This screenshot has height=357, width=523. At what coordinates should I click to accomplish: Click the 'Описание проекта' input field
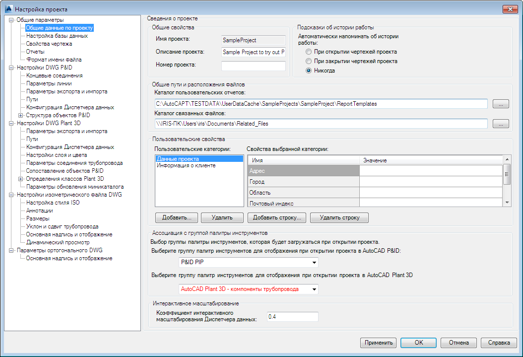pos(254,52)
